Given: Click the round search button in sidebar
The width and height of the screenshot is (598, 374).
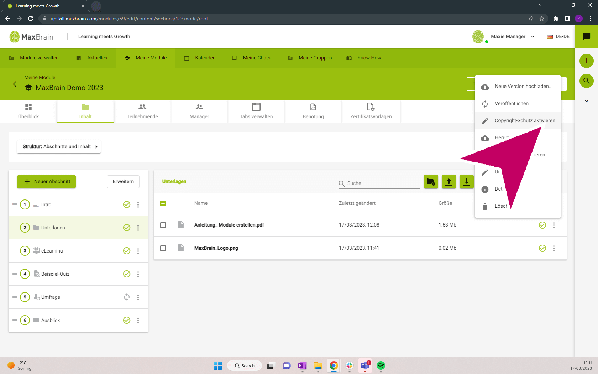Looking at the screenshot, I should pos(586,81).
